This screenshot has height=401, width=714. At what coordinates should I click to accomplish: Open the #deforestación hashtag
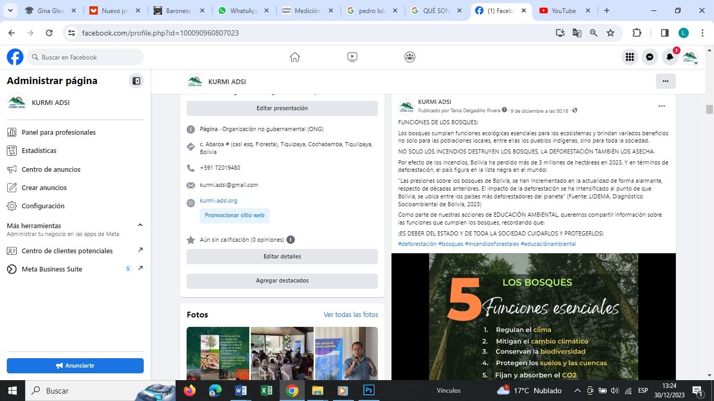tap(417, 244)
